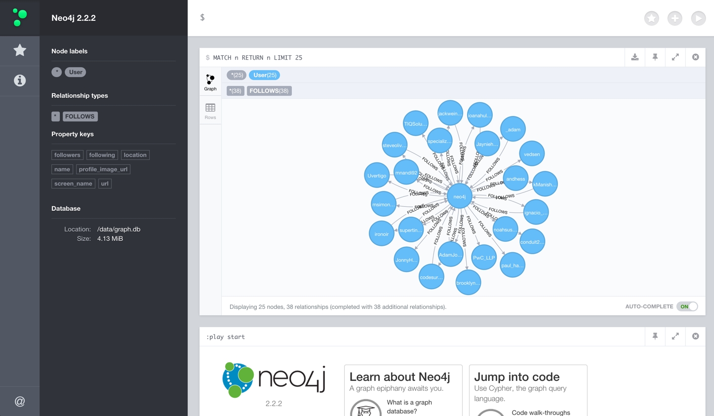Screen dimensions: 714x416
Task: Run the query with play button
Action: (x=698, y=18)
